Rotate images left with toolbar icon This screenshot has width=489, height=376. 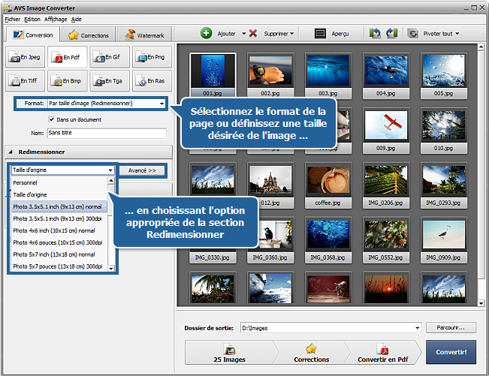pyautogui.click(x=374, y=34)
